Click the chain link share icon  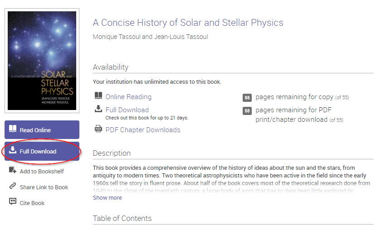13,187
